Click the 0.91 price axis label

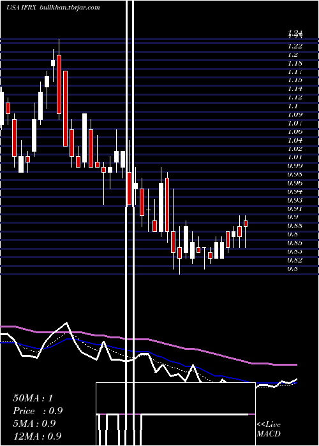295,208
